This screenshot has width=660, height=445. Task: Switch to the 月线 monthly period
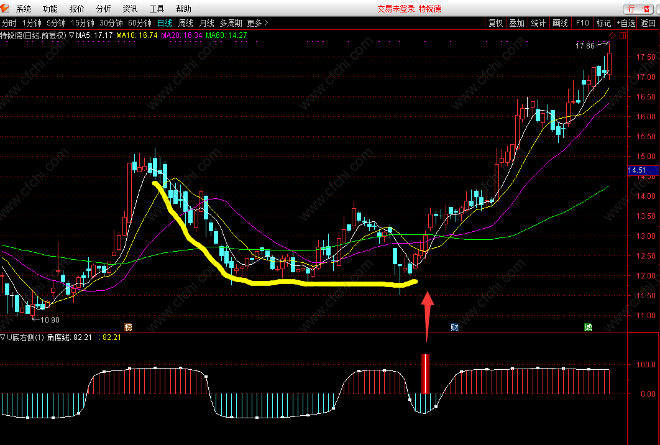pyautogui.click(x=207, y=23)
